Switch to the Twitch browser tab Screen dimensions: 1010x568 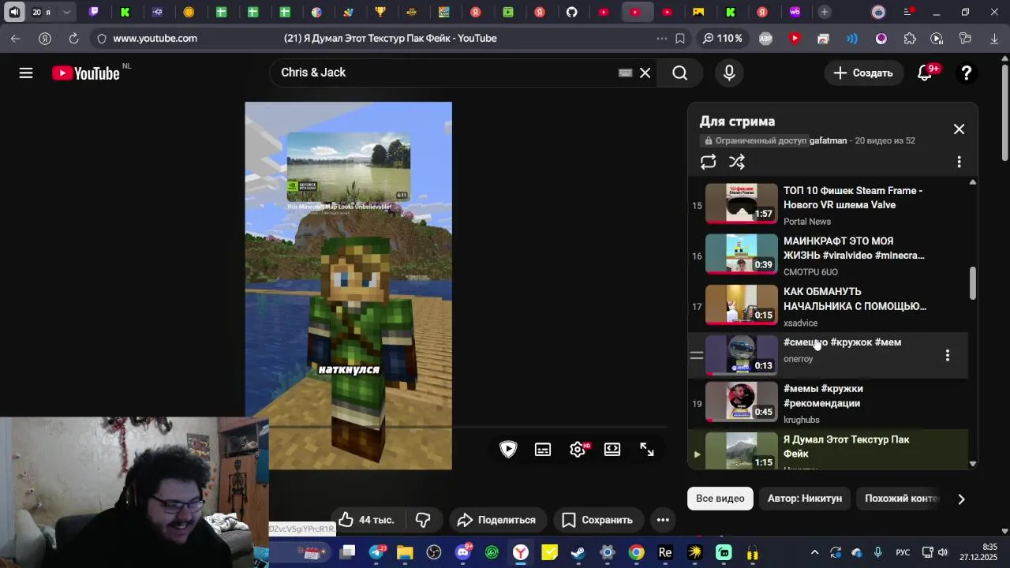pos(94,12)
